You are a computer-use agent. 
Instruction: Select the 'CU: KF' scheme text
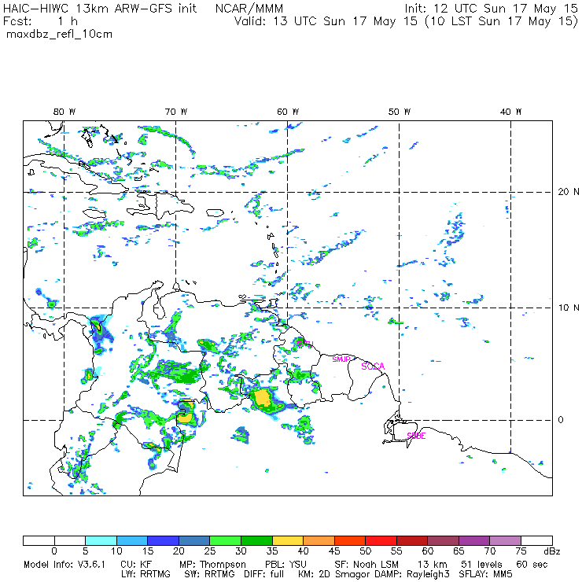point(136,565)
